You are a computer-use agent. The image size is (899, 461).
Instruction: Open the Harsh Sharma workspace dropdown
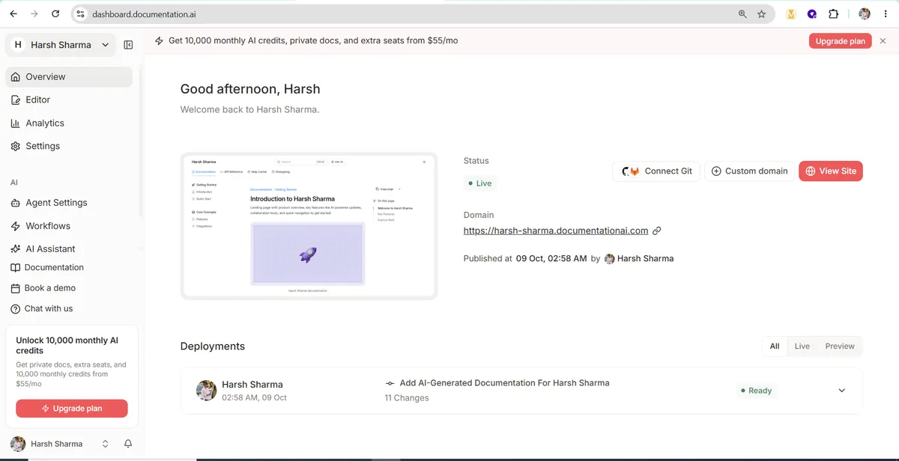click(x=61, y=45)
